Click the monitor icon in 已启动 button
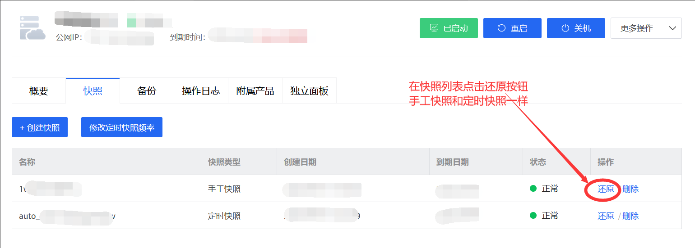695x248 pixels. point(434,28)
